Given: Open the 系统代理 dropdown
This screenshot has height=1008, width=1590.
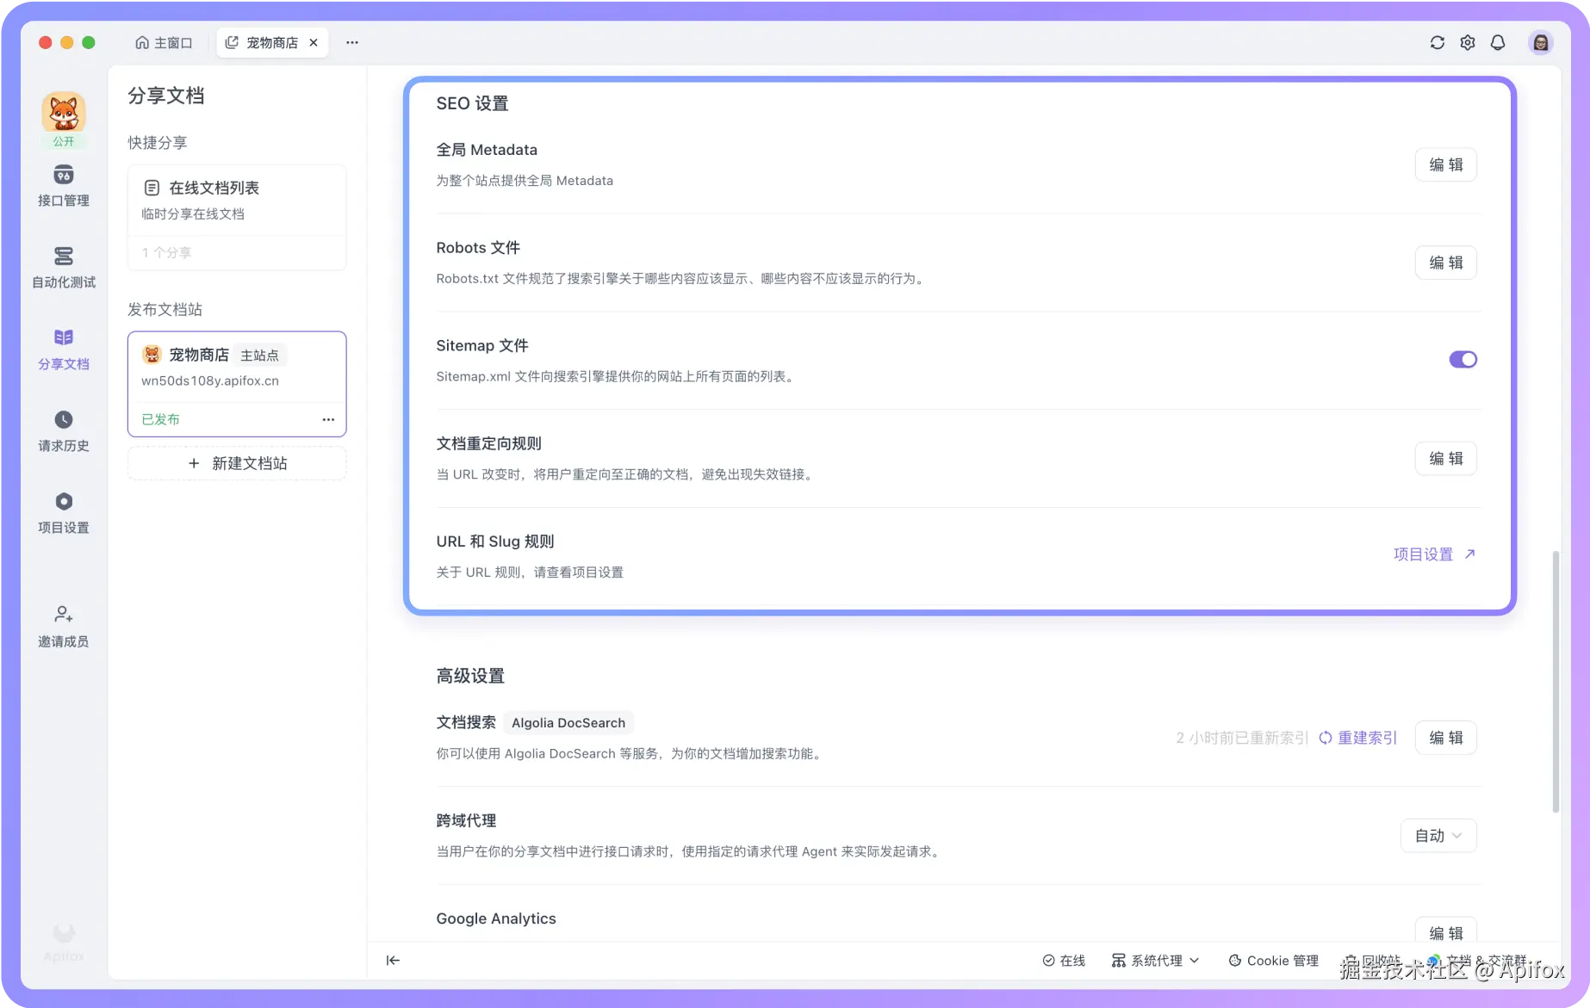Looking at the screenshot, I should tap(1155, 960).
